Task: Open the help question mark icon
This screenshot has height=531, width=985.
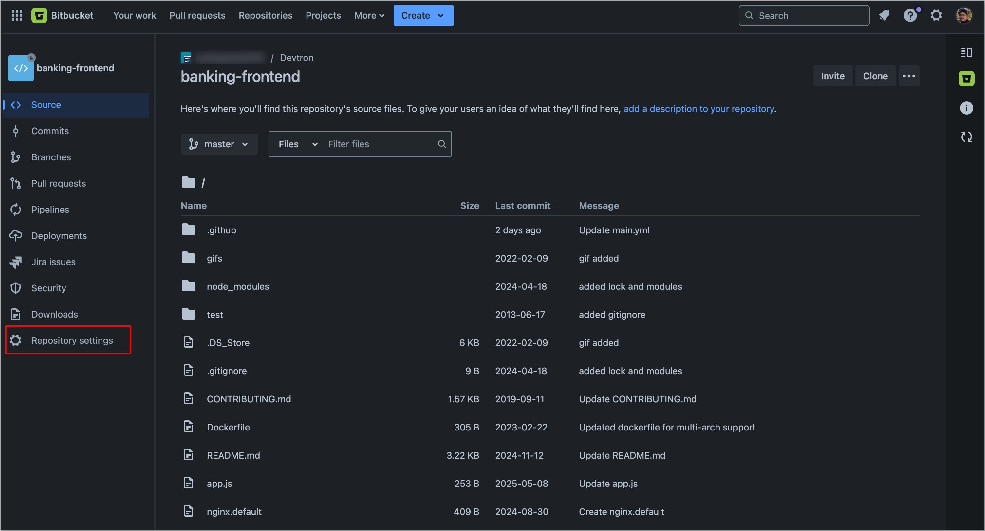Action: click(910, 15)
